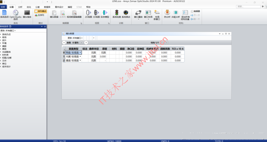Open the stop surface (光阑) type dropdown
267x142 pixels.
pos(80,56)
